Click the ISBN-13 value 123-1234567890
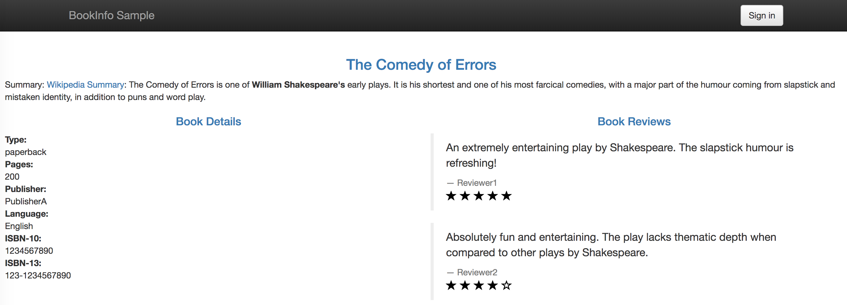 [x=38, y=275]
